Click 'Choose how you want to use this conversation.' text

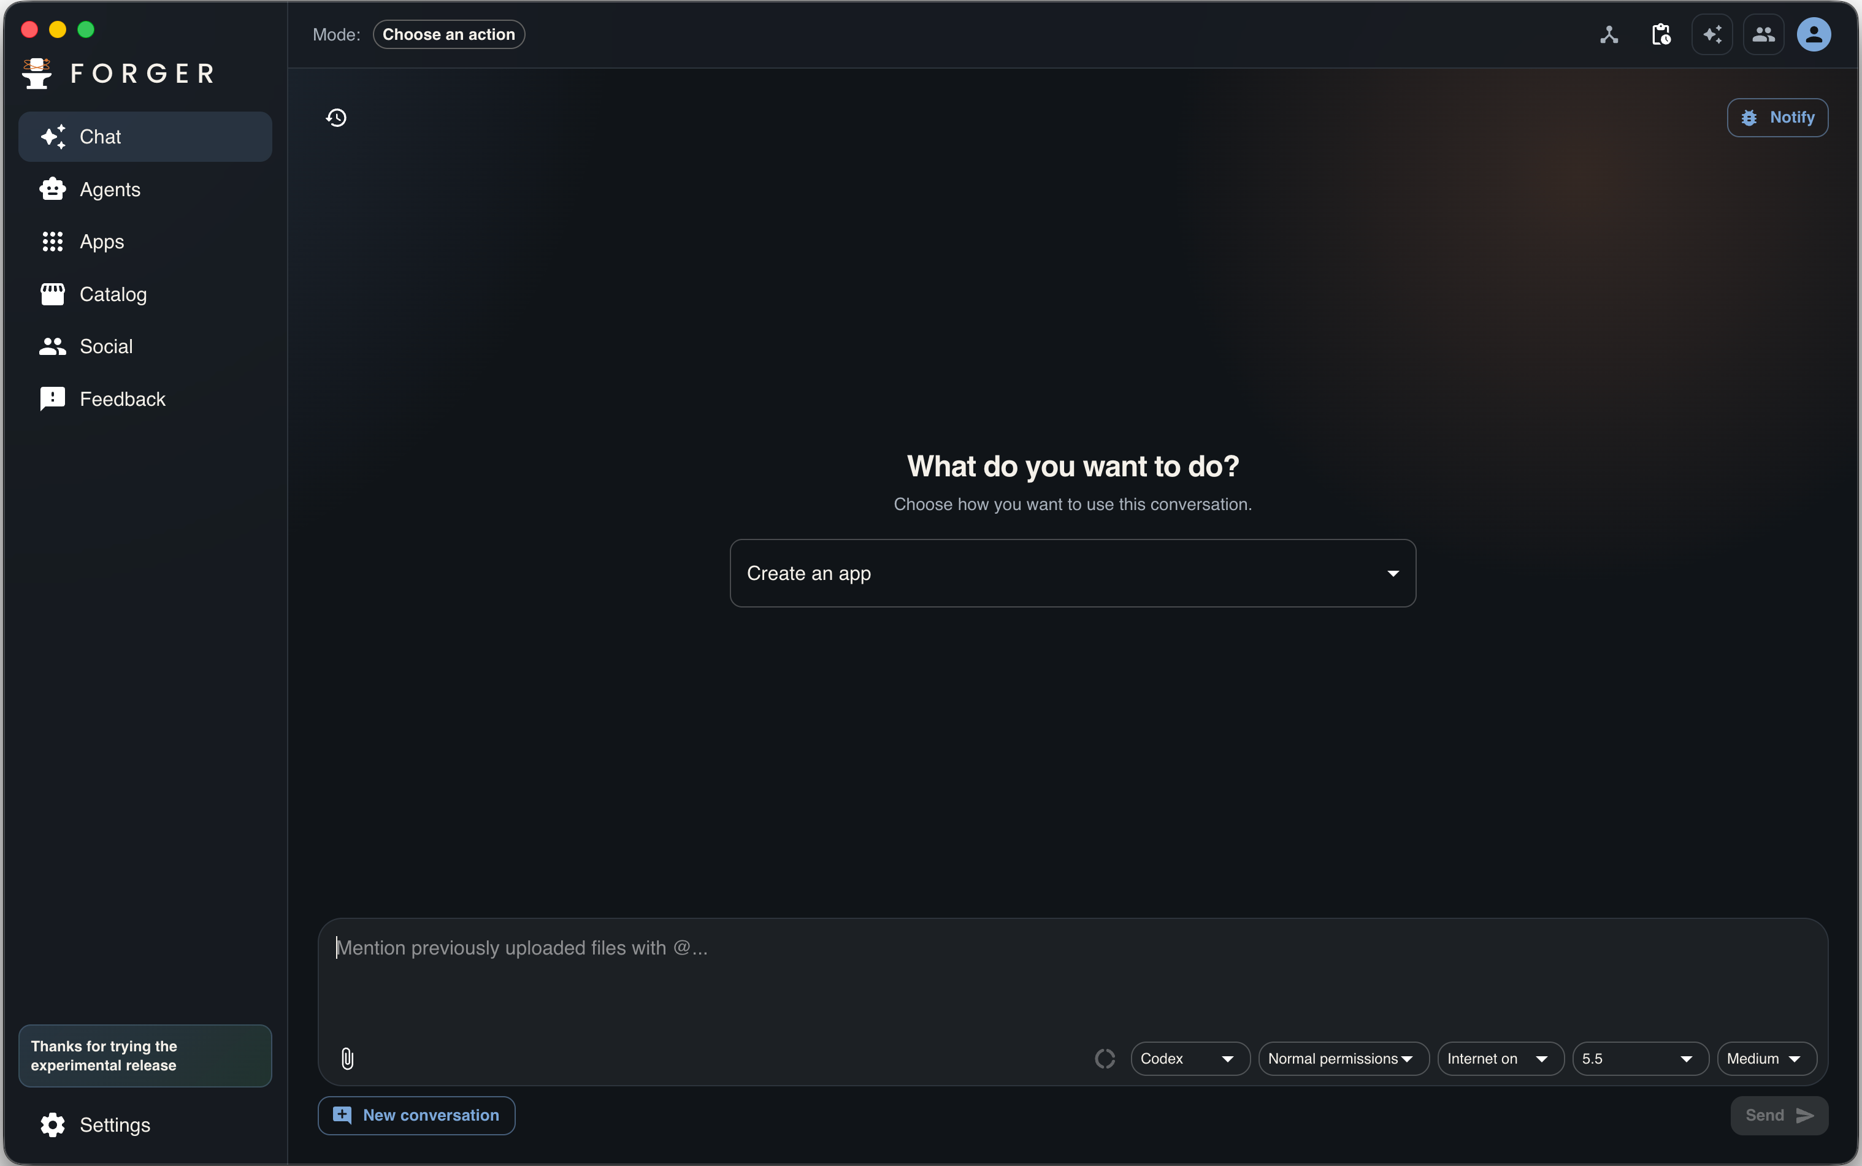click(x=1073, y=505)
